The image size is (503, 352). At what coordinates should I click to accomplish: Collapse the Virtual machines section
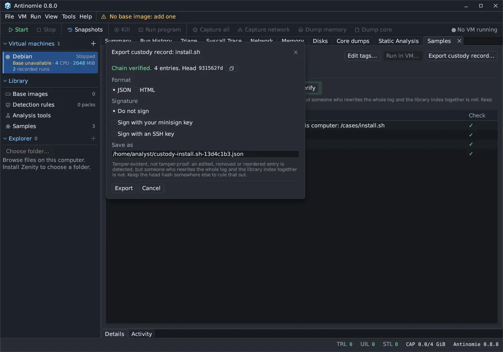[x=5, y=44]
